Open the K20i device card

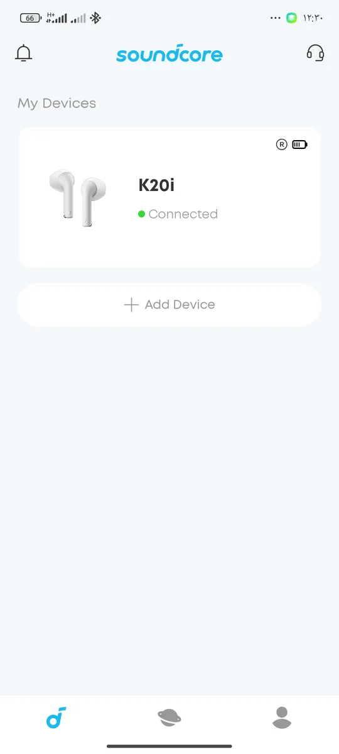169,198
